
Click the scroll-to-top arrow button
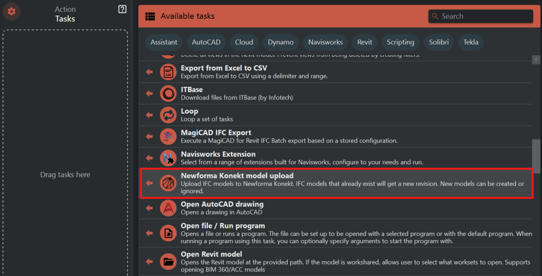[536, 59]
